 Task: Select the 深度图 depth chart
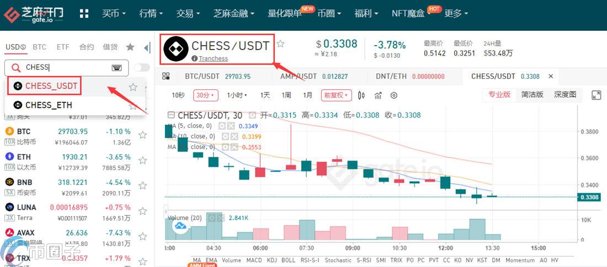pyautogui.click(x=565, y=95)
